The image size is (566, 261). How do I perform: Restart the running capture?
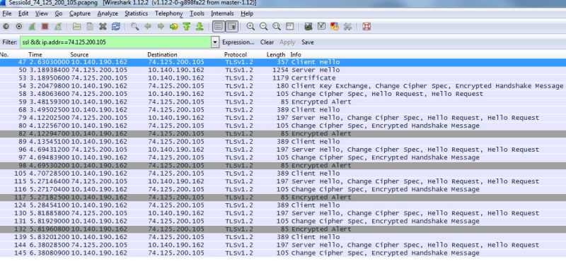[x=58, y=27]
